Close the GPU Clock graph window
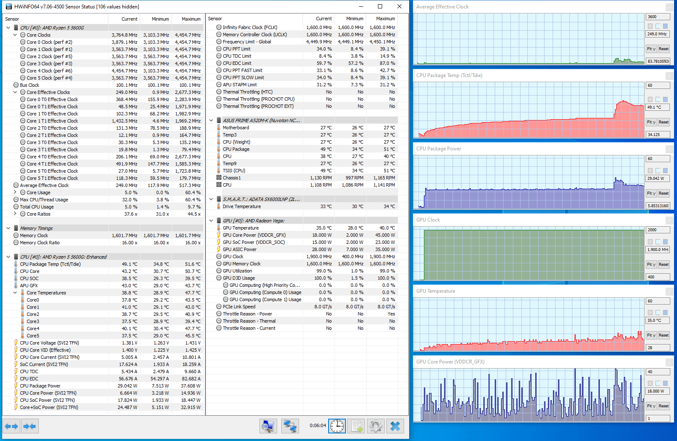 [x=669, y=220]
